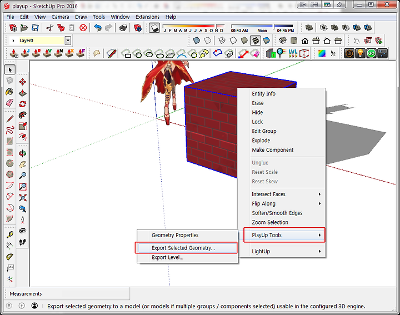Image resolution: width=400 pixels, height=315 pixels.
Task: Select the Select arrow tool
Action: click(x=10, y=69)
